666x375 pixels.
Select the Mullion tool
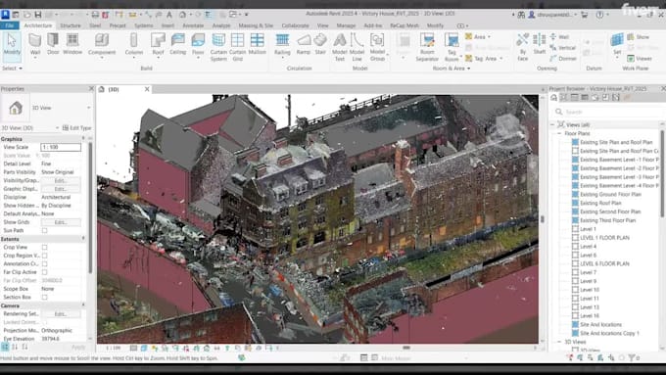coord(257,44)
